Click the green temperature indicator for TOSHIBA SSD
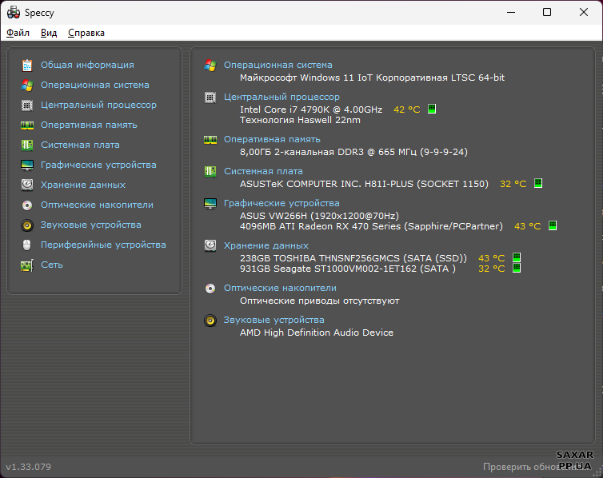Viewport: 603px width, 478px height. point(517,257)
